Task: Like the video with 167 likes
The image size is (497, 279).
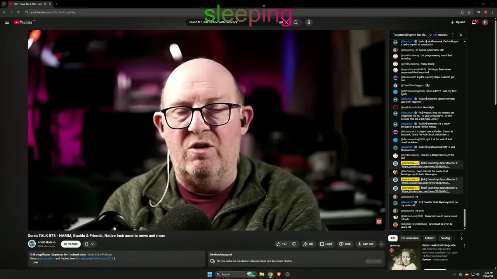Action: point(281,244)
